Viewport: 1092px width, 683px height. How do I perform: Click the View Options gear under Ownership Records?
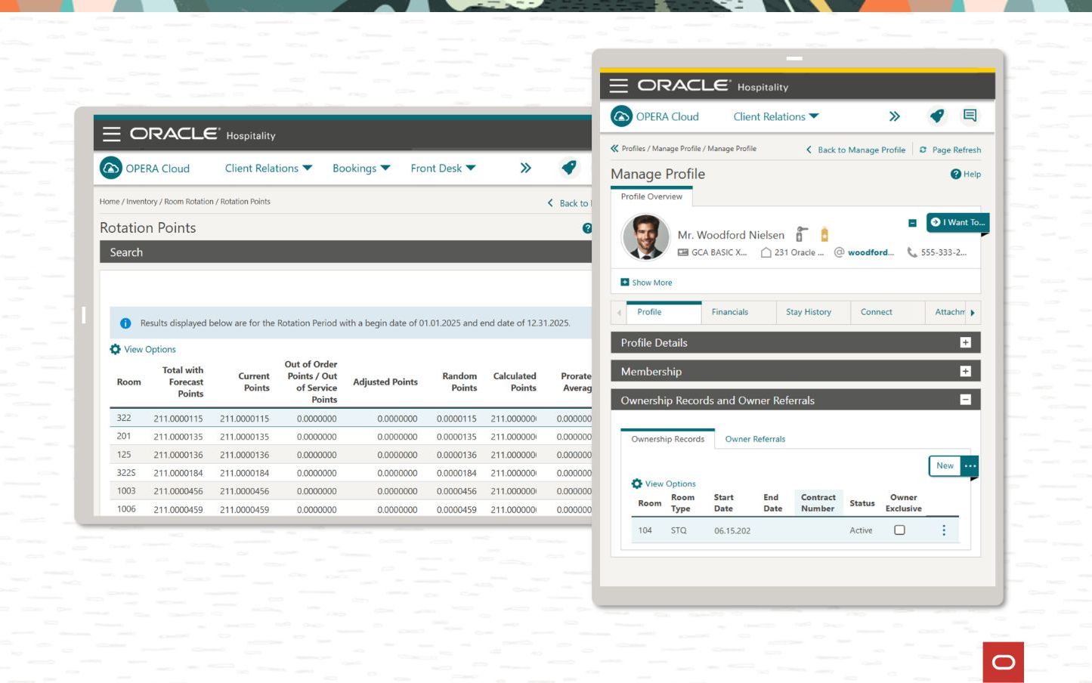click(x=636, y=484)
